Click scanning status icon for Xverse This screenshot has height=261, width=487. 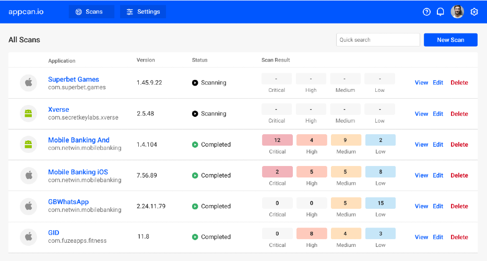195,114
